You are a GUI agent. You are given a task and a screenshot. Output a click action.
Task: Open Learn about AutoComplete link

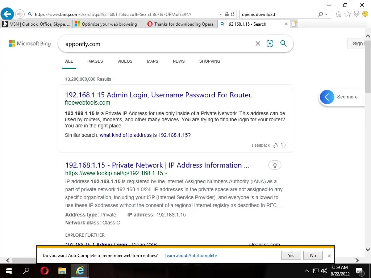click(x=191, y=256)
